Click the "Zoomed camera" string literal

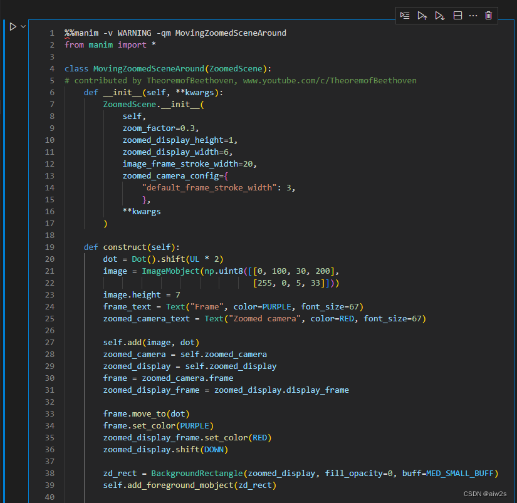pyautogui.click(x=264, y=318)
